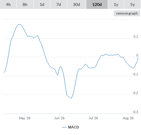Image resolution: width=141 pixels, height=135 pixels.
Task: Open the 1y time range
Action: coord(116,4)
